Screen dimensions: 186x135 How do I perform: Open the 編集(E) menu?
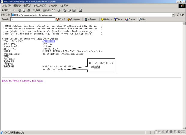17,6
